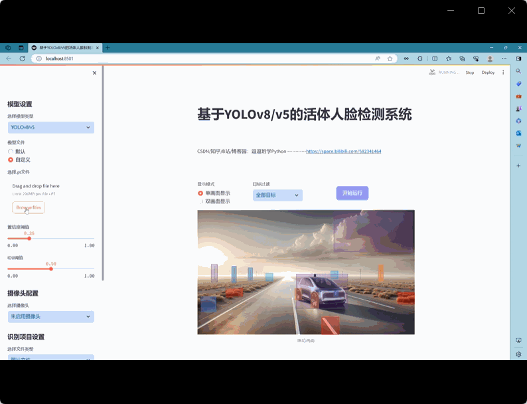Open the browser profile avatar
527x404 pixels.
coord(490,58)
